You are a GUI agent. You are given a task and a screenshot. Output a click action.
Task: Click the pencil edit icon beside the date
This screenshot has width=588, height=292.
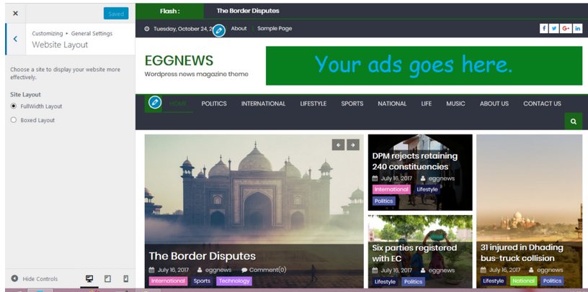coord(219,30)
